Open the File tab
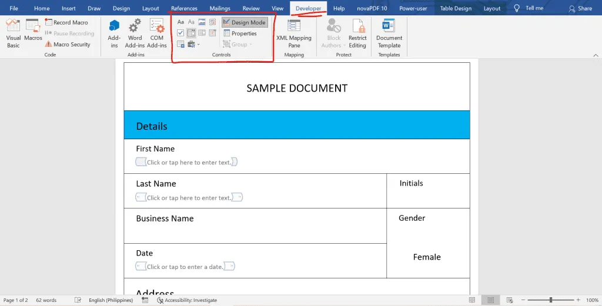 click(14, 8)
